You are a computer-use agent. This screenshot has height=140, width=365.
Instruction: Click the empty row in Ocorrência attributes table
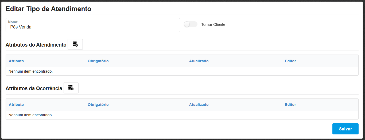click(30, 115)
